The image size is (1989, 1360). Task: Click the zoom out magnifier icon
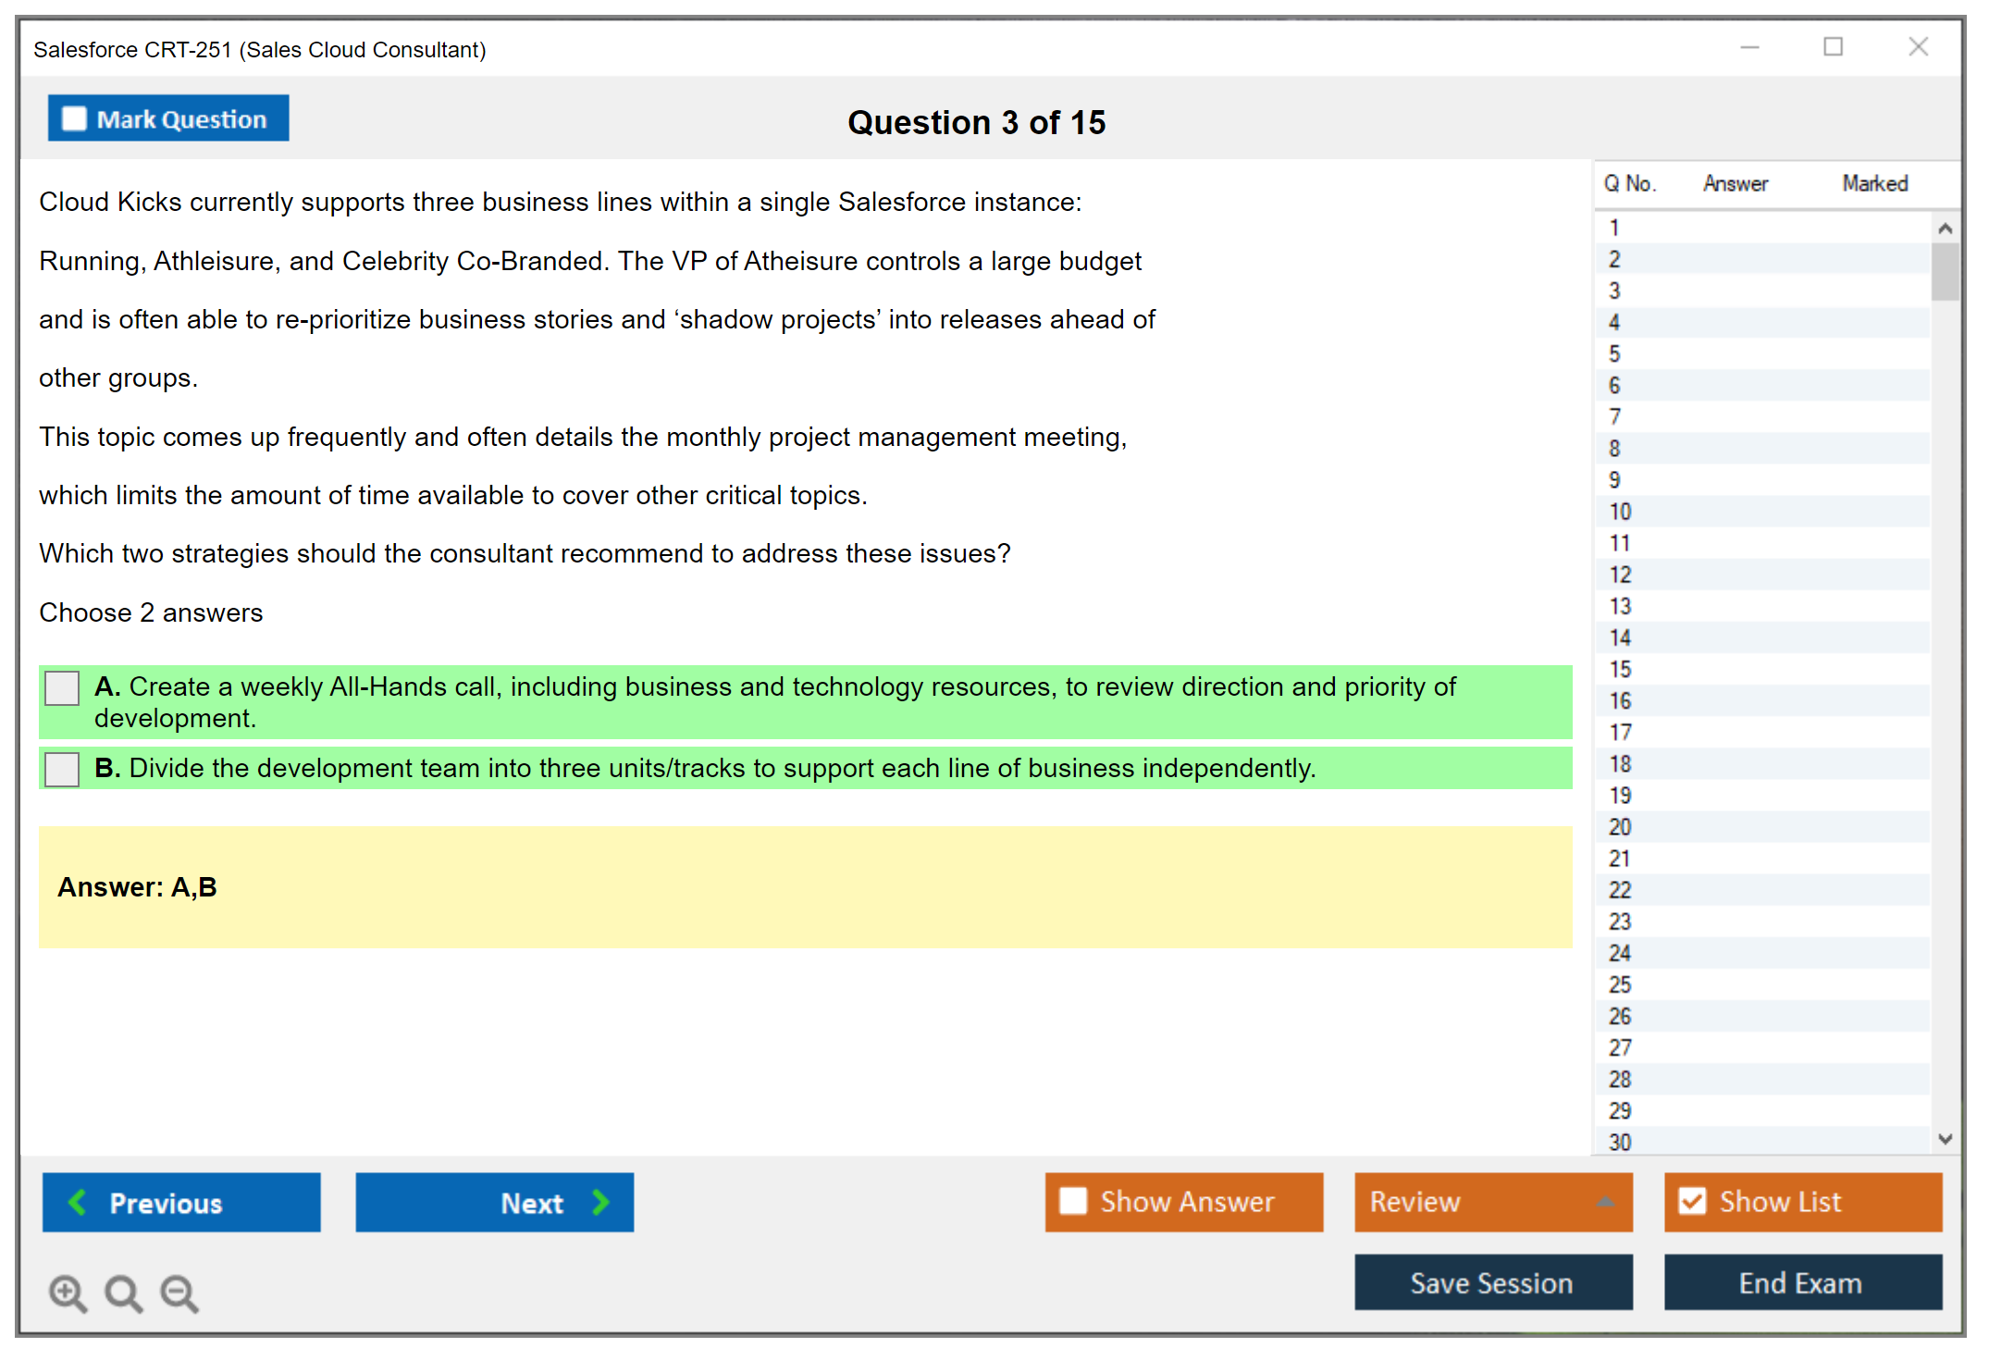[x=179, y=1293]
